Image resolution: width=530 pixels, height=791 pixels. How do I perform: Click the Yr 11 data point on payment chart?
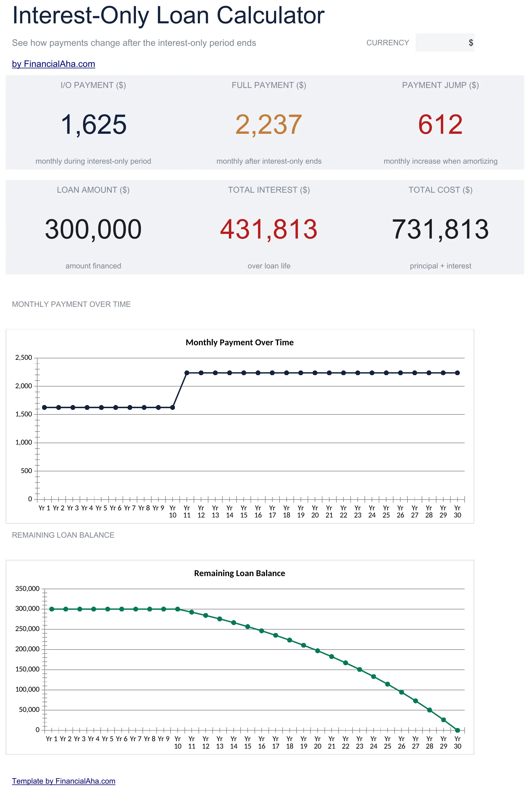coord(187,373)
